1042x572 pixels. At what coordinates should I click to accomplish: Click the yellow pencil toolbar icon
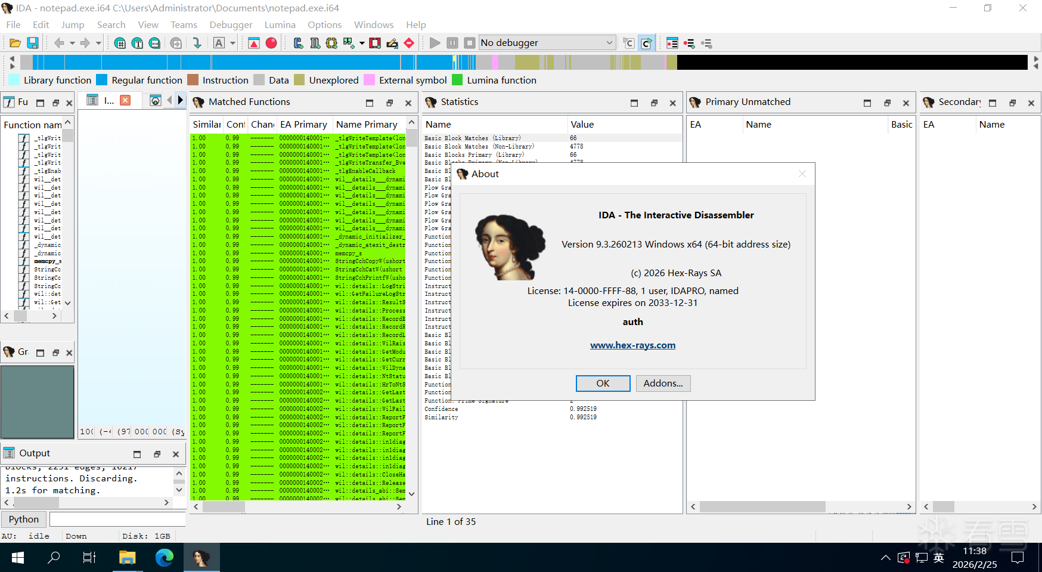point(392,43)
